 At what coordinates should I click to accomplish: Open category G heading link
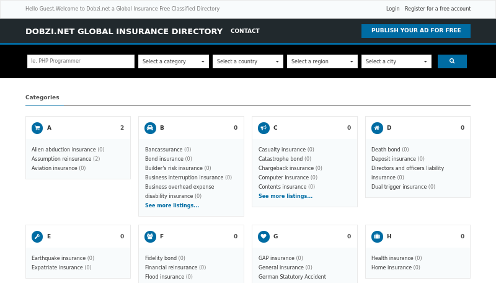(x=275, y=236)
